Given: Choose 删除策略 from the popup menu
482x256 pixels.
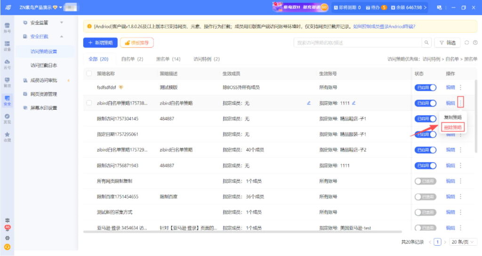Looking at the screenshot, I should coord(453,127).
